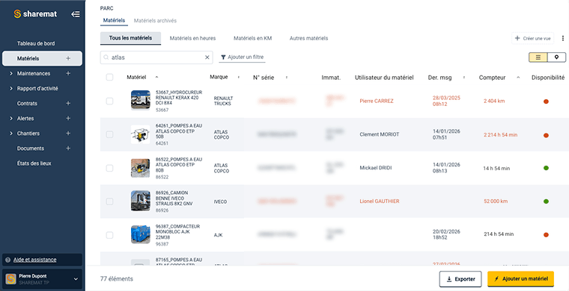Click red availability dot for 64261 row
The width and height of the screenshot is (569, 291).
pos(546,135)
